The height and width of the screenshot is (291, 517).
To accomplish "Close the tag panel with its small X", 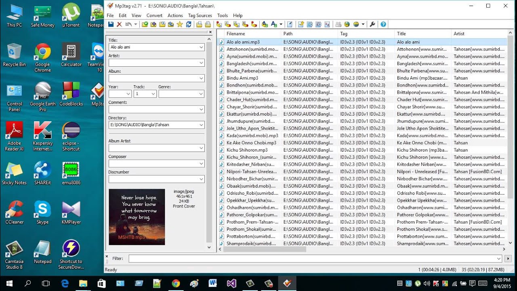I will click(x=210, y=32).
